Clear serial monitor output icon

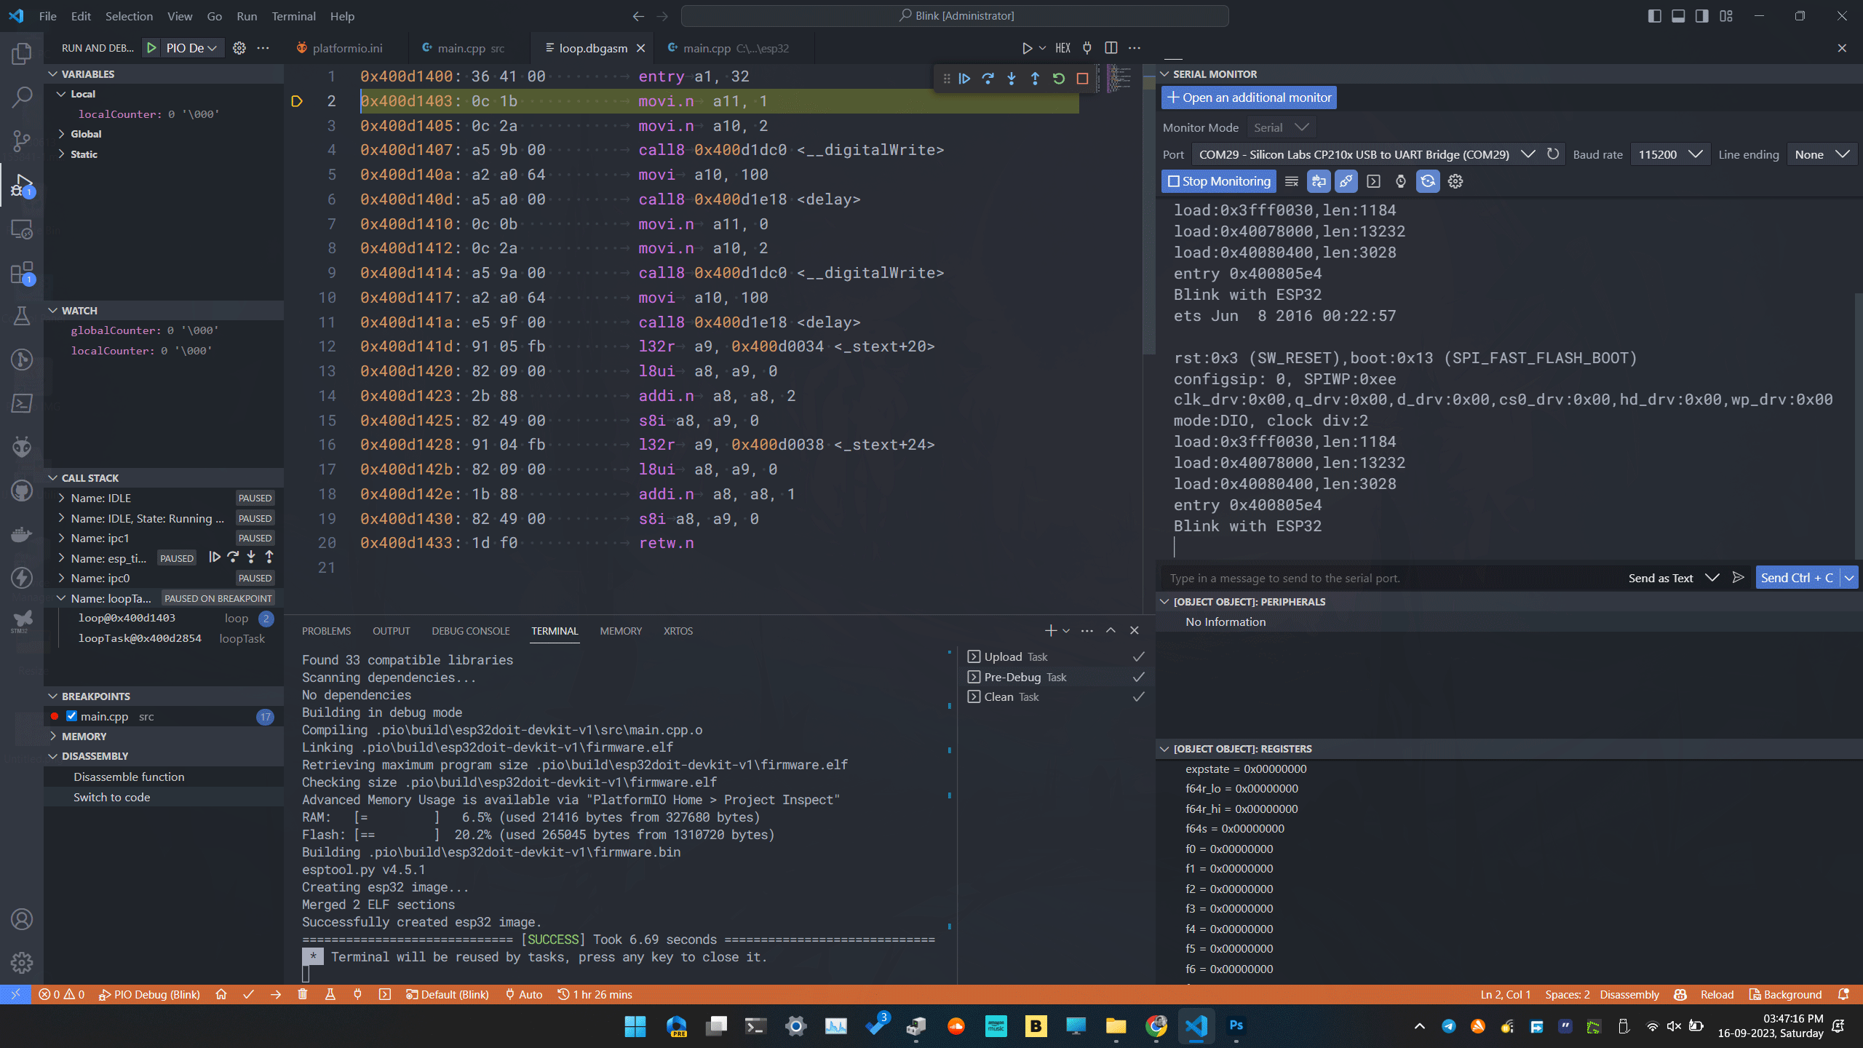[x=1292, y=181]
